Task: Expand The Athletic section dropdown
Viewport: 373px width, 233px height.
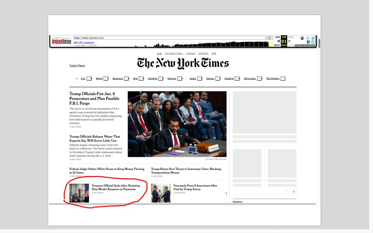Action: pyautogui.click(x=283, y=79)
